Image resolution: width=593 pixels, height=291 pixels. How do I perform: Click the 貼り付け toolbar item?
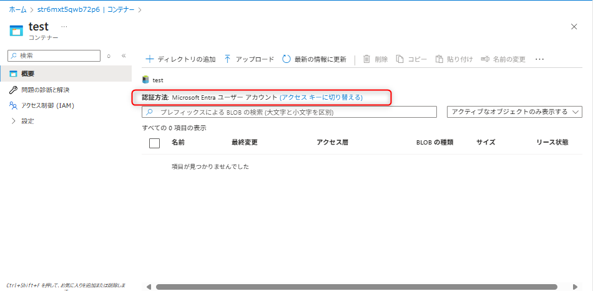pos(454,59)
